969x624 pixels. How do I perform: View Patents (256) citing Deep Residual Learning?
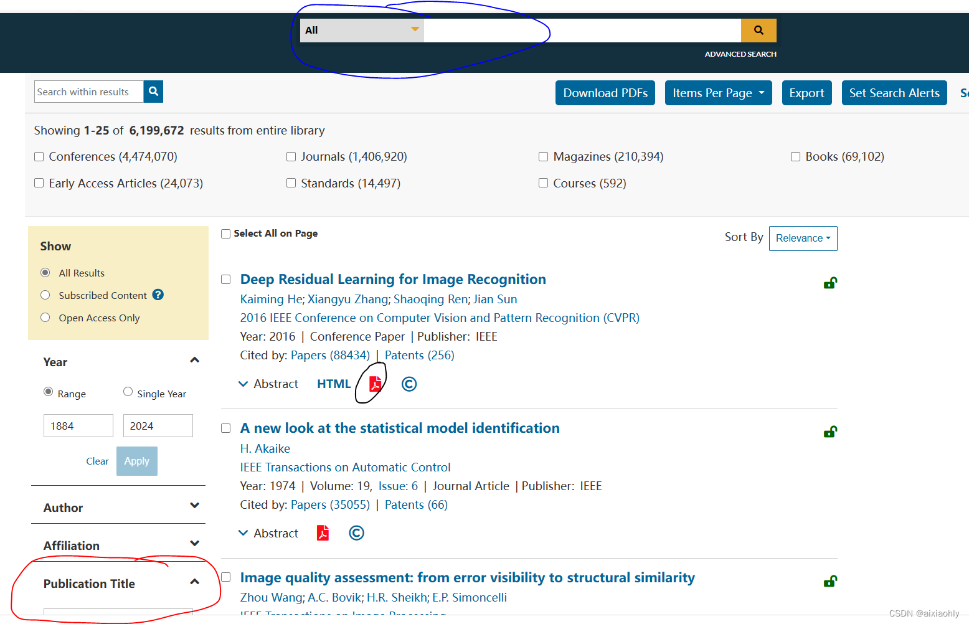click(420, 355)
